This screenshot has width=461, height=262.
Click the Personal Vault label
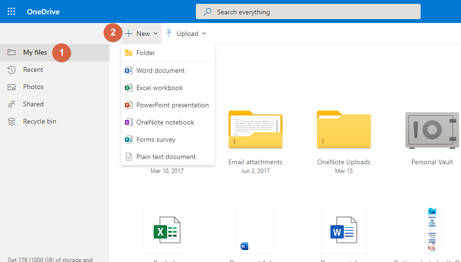pos(432,162)
